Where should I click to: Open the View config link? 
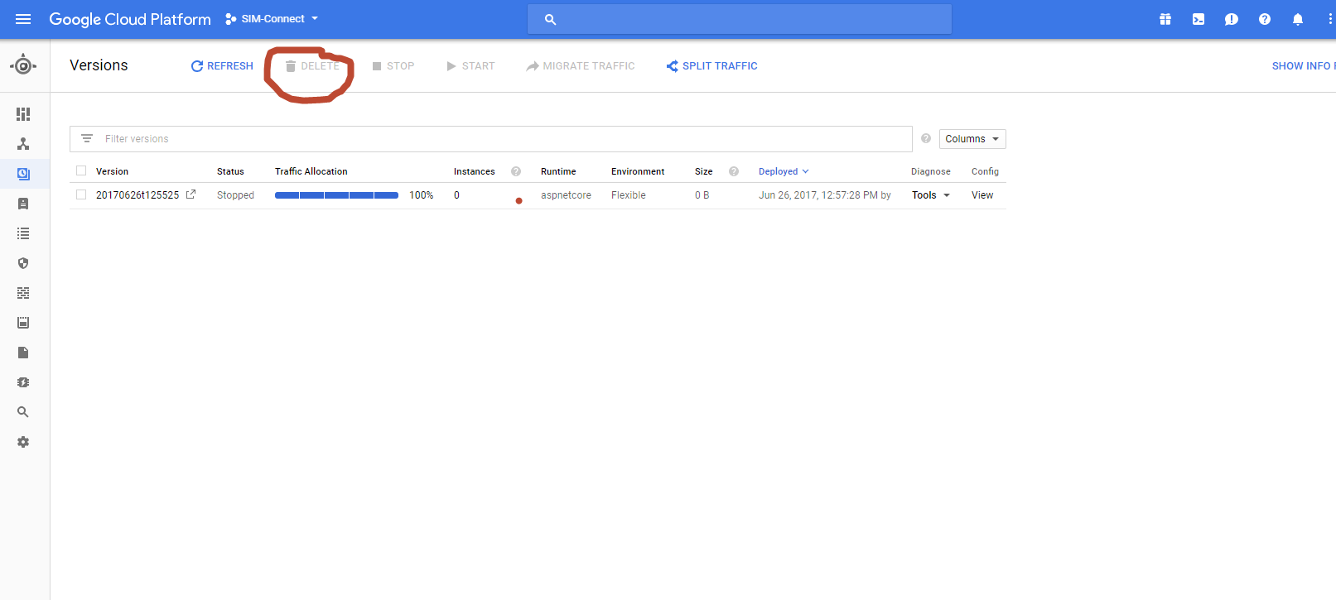click(x=982, y=195)
